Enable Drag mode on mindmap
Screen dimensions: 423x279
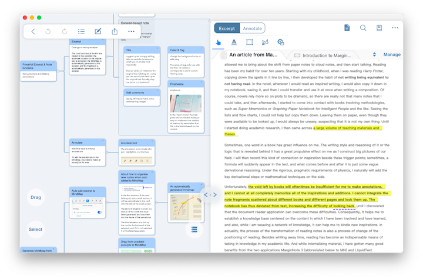tap(36, 197)
